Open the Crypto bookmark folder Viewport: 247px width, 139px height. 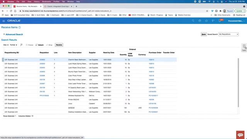pyautogui.click(x=112, y=15)
